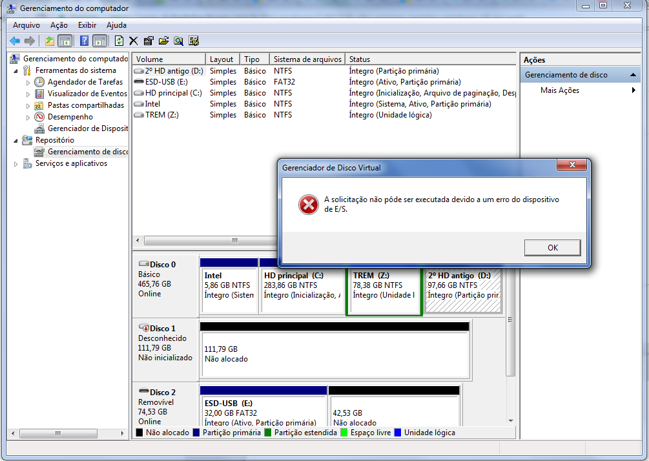Screen dimensions: 649x461
Task: Click the Visualizador de Eventos icon
Action: (x=39, y=94)
